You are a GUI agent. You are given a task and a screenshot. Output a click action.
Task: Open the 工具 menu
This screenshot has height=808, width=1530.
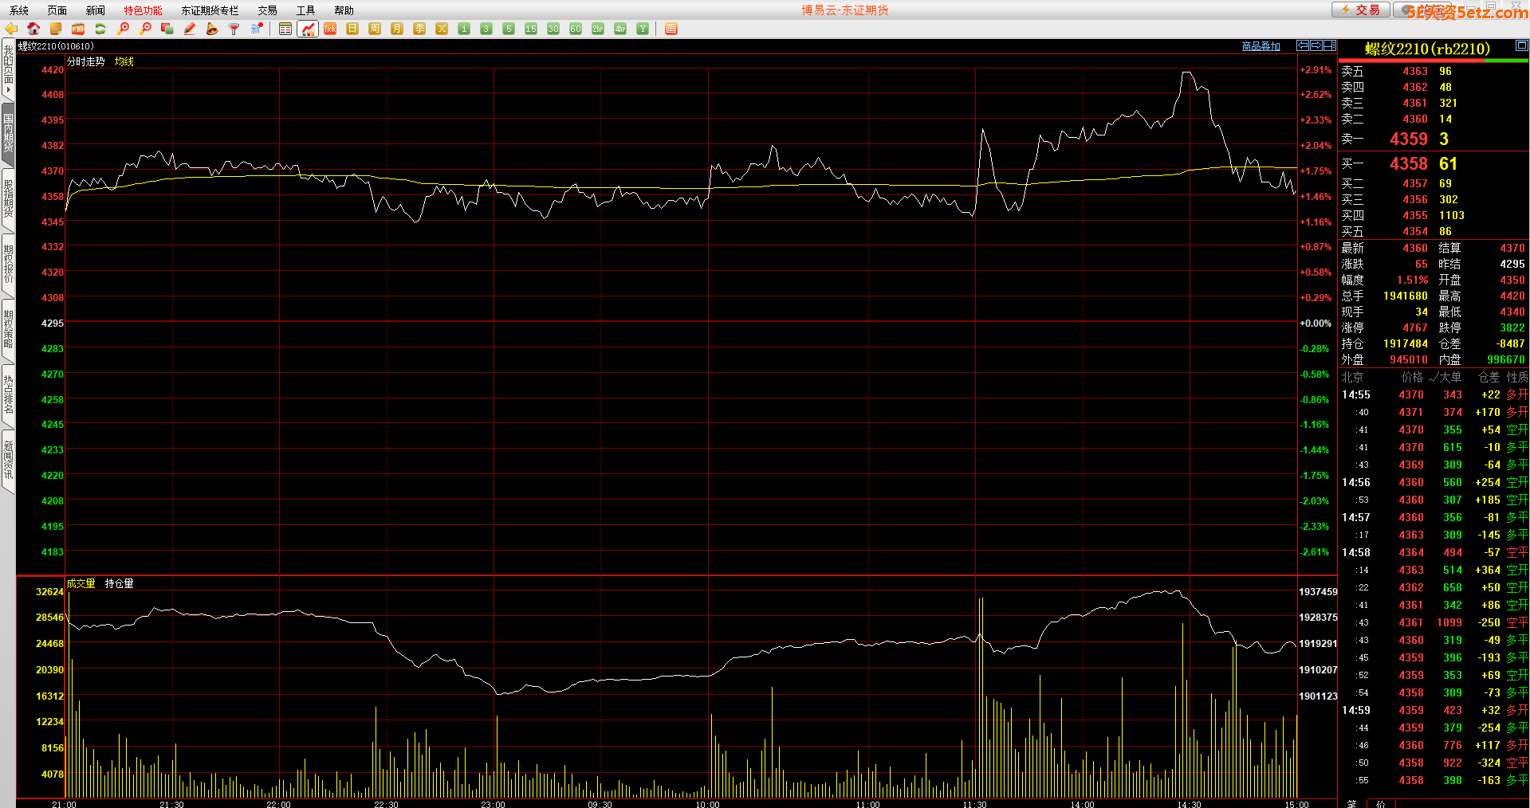point(305,10)
